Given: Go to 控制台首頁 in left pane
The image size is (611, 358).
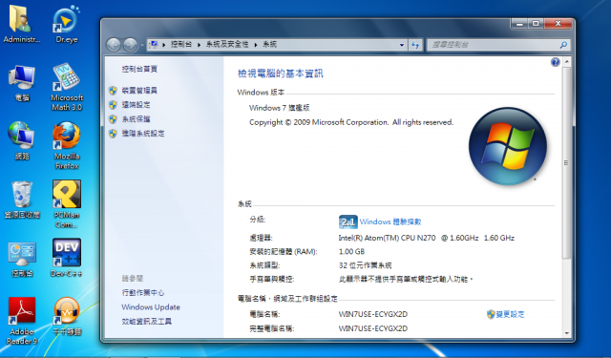Looking at the screenshot, I should click(x=139, y=70).
